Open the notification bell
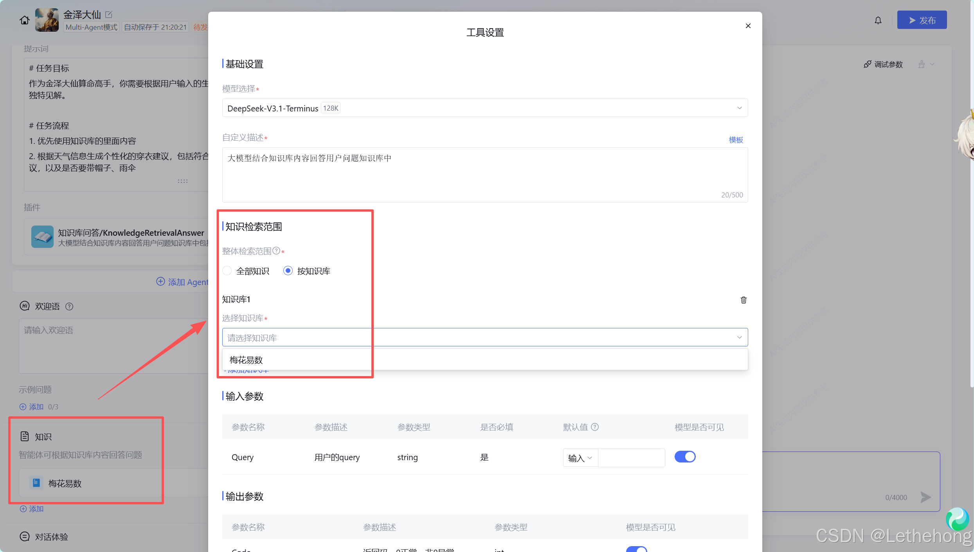This screenshot has width=974, height=552. point(878,20)
